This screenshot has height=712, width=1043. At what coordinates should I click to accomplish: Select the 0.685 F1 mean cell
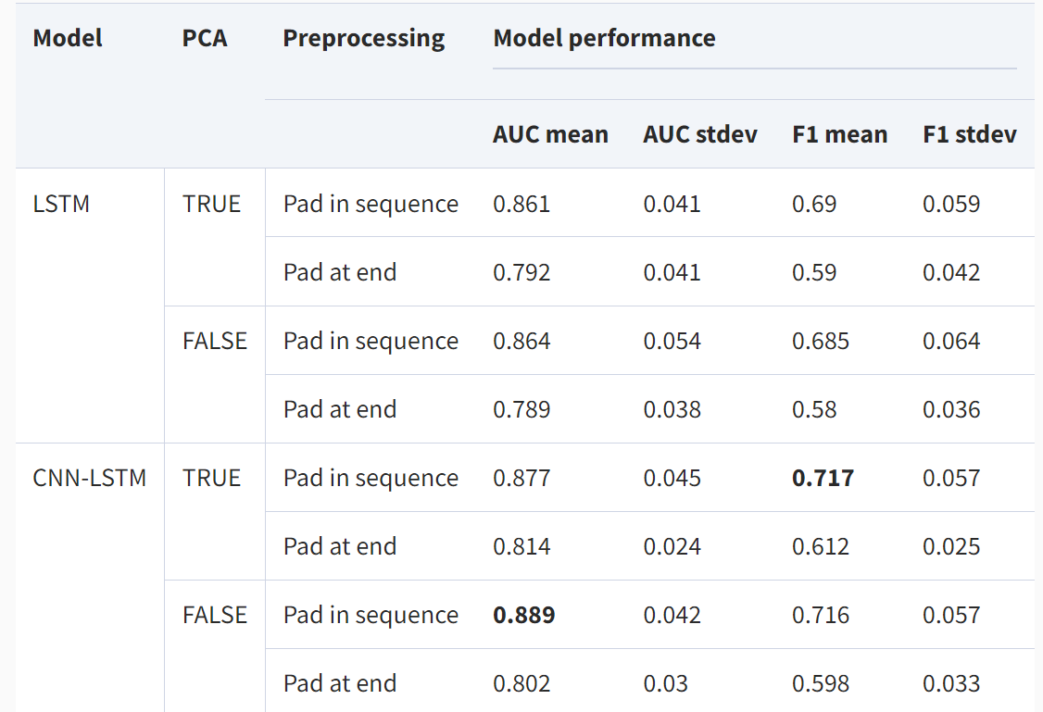pyautogui.click(x=821, y=341)
